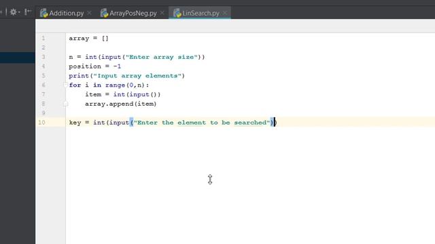Click the 'key' variable on line 10
This screenshot has width=435, height=244.
pos(75,123)
